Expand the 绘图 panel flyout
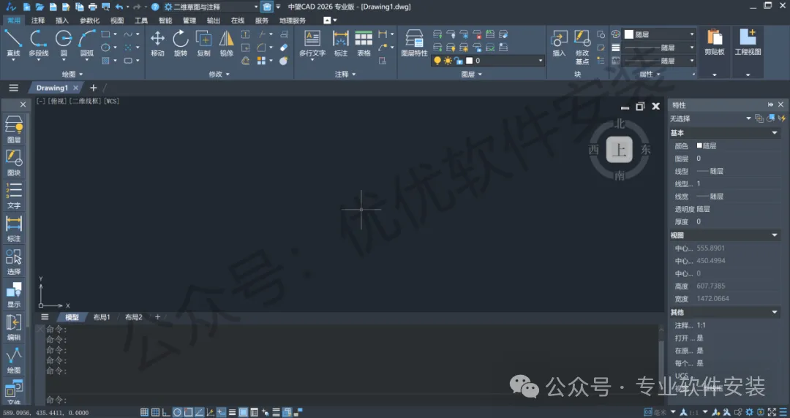Image resolution: width=790 pixels, height=418 pixels. click(x=72, y=74)
